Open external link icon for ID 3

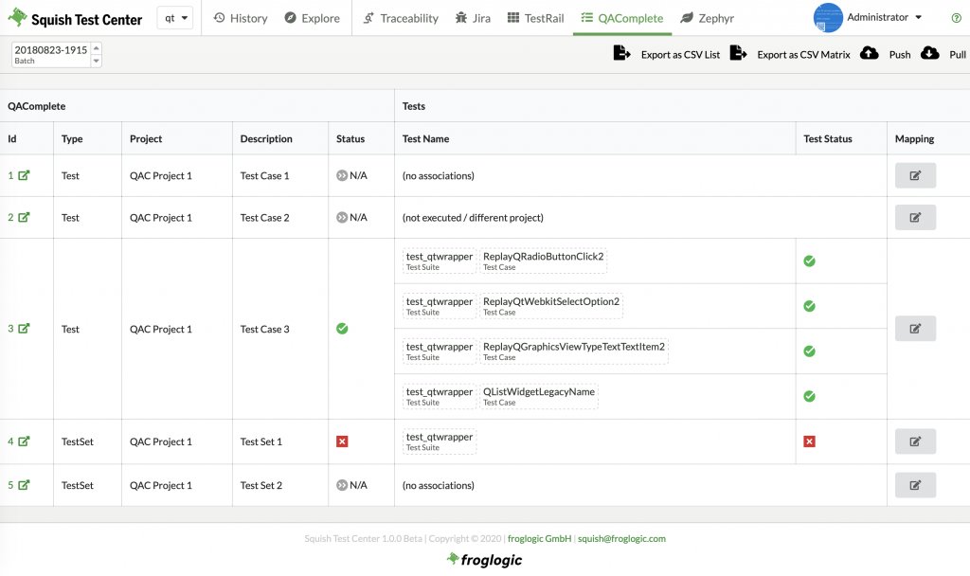(25, 329)
